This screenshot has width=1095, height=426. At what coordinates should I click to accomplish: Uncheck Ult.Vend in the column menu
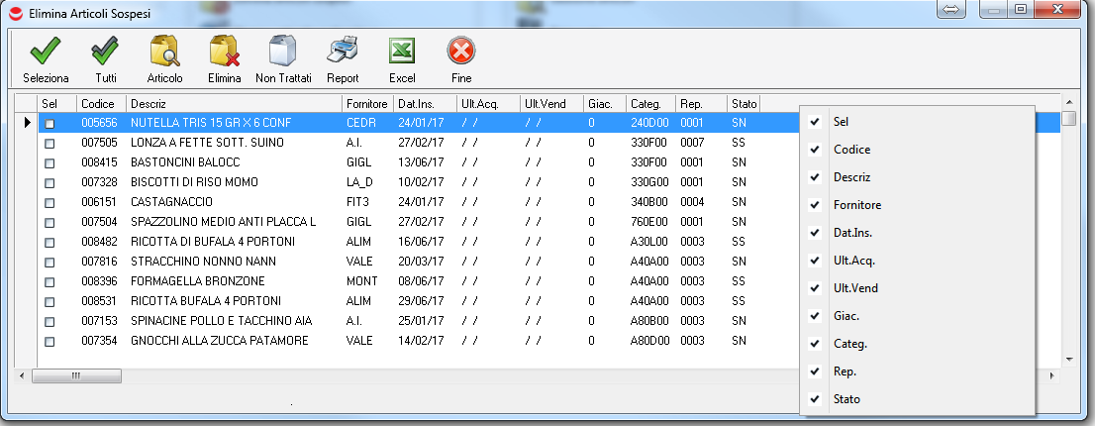click(x=855, y=288)
